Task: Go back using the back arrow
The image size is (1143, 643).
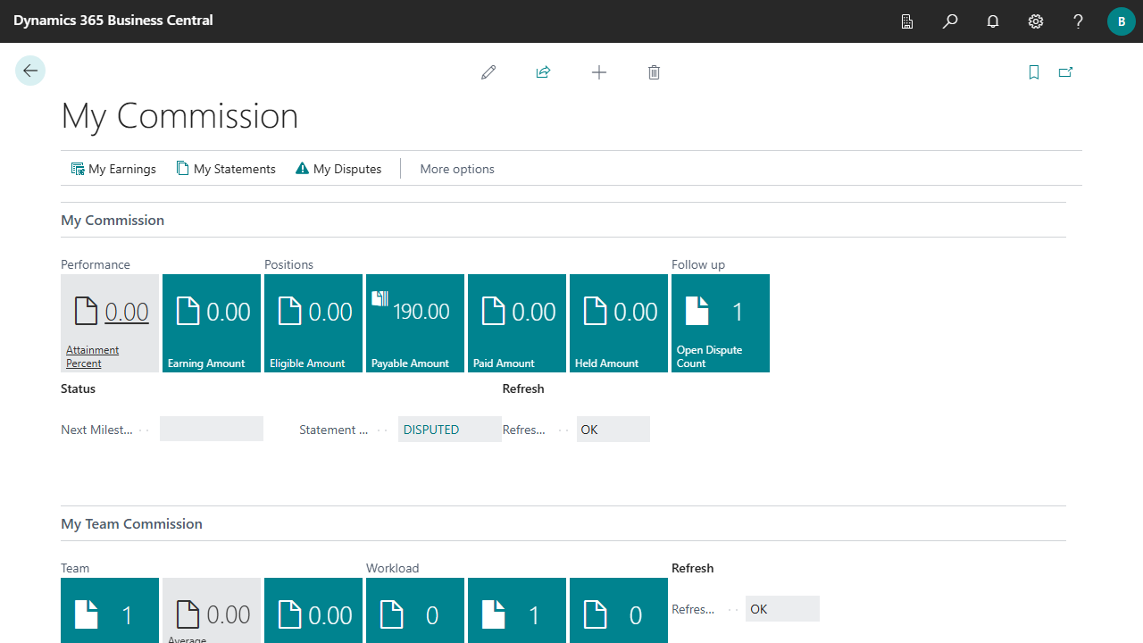Action: click(x=30, y=71)
